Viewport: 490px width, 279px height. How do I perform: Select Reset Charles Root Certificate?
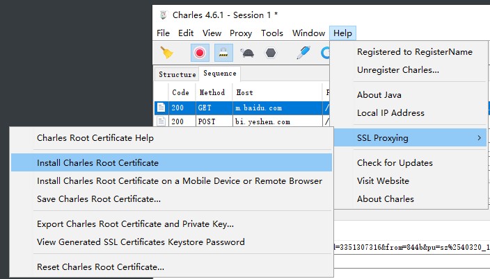(x=100, y=267)
